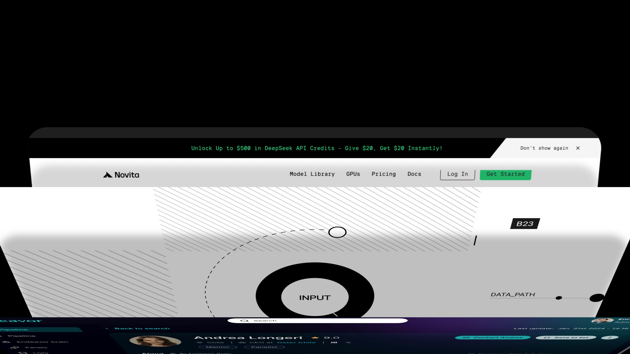Click Back to search link
This screenshot has width=630, height=354.
click(x=142, y=328)
